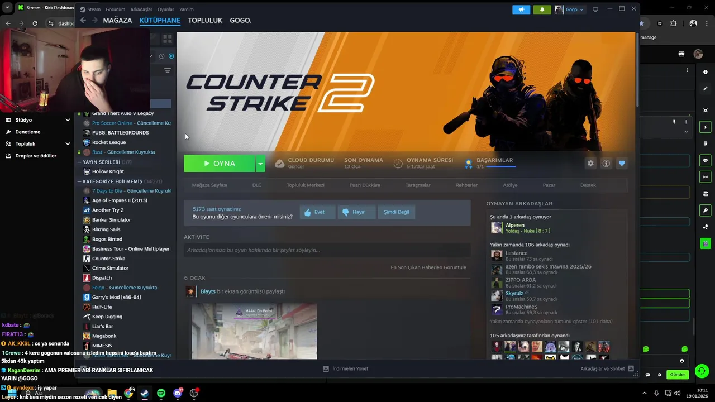Click the activity comment input field
The image size is (715, 402).
pyautogui.click(x=327, y=250)
